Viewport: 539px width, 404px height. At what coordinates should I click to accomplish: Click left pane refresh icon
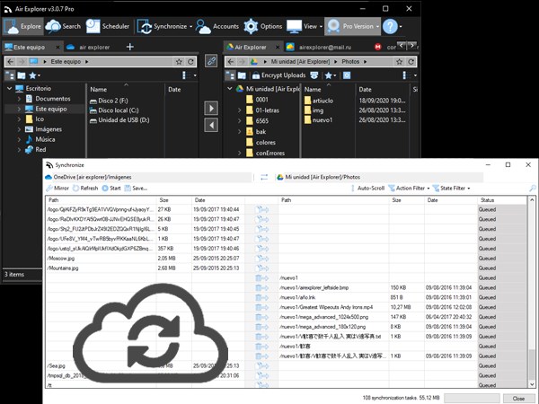coord(190,62)
